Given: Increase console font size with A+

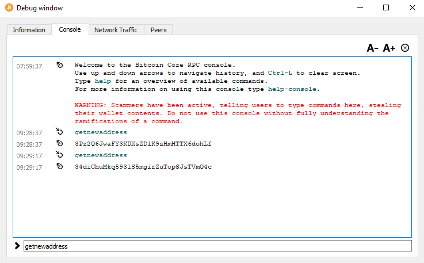Looking at the screenshot, I should (389, 48).
